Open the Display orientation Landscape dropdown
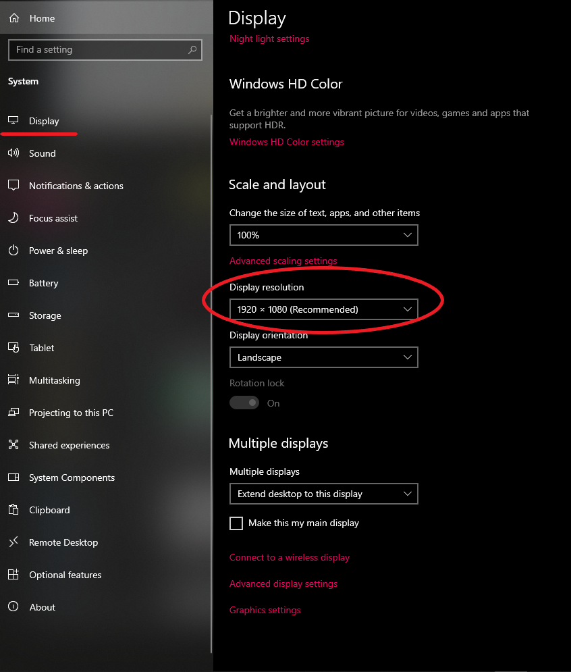This screenshot has width=571, height=672. tap(324, 357)
